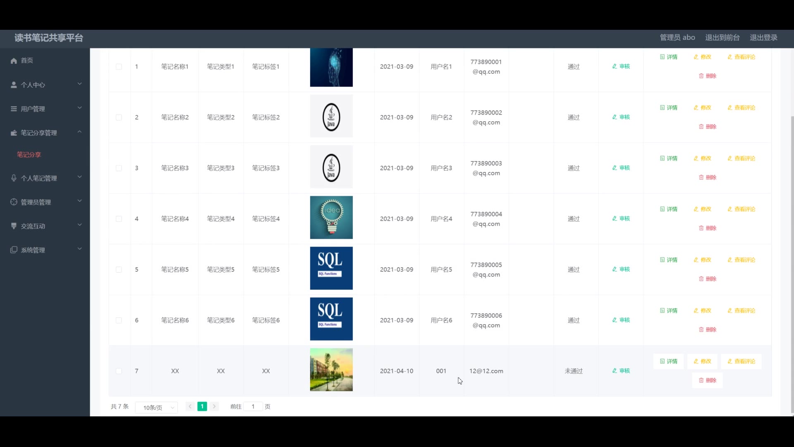
Task: Check the checkbox for row 7
Action: click(119, 371)
